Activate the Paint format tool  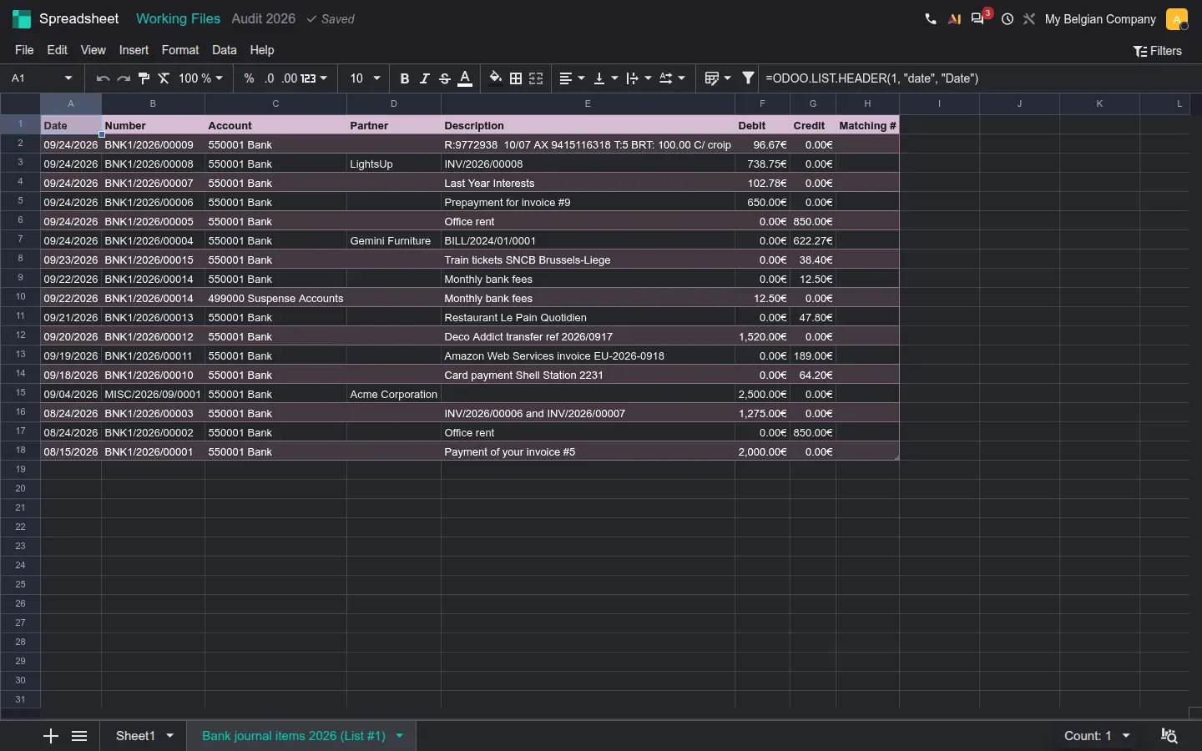click(x=144, y=78)
